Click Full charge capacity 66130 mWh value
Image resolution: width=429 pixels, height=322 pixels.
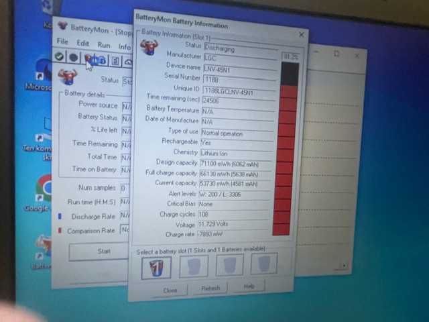pyautogui.click(x=235, y=174)
